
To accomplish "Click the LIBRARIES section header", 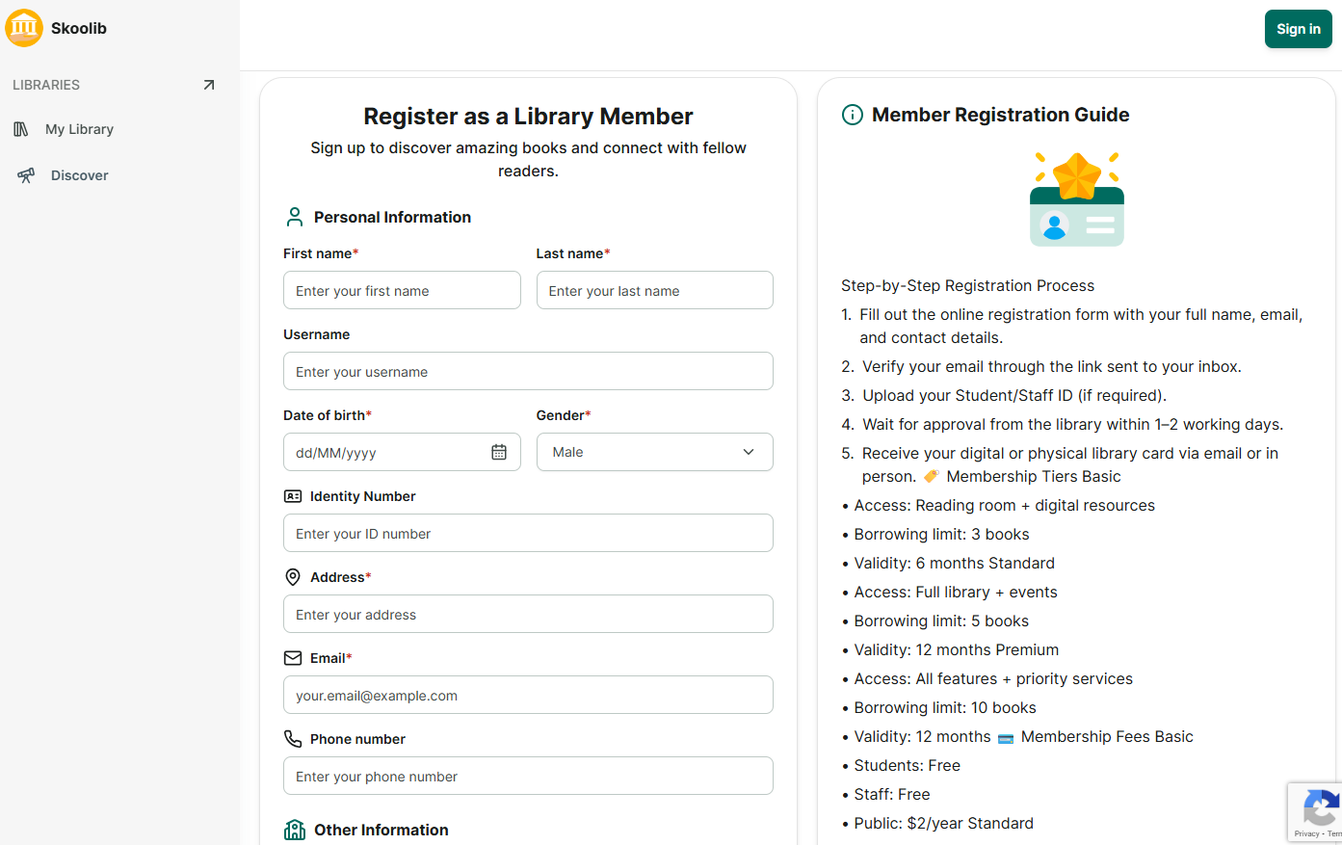I will point(46,85).
